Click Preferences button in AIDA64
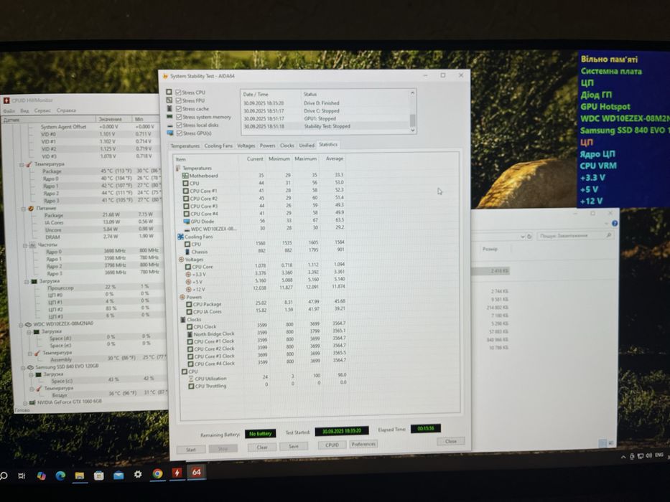Viewport: 670px width, 502px height. (x=363, y=445)
